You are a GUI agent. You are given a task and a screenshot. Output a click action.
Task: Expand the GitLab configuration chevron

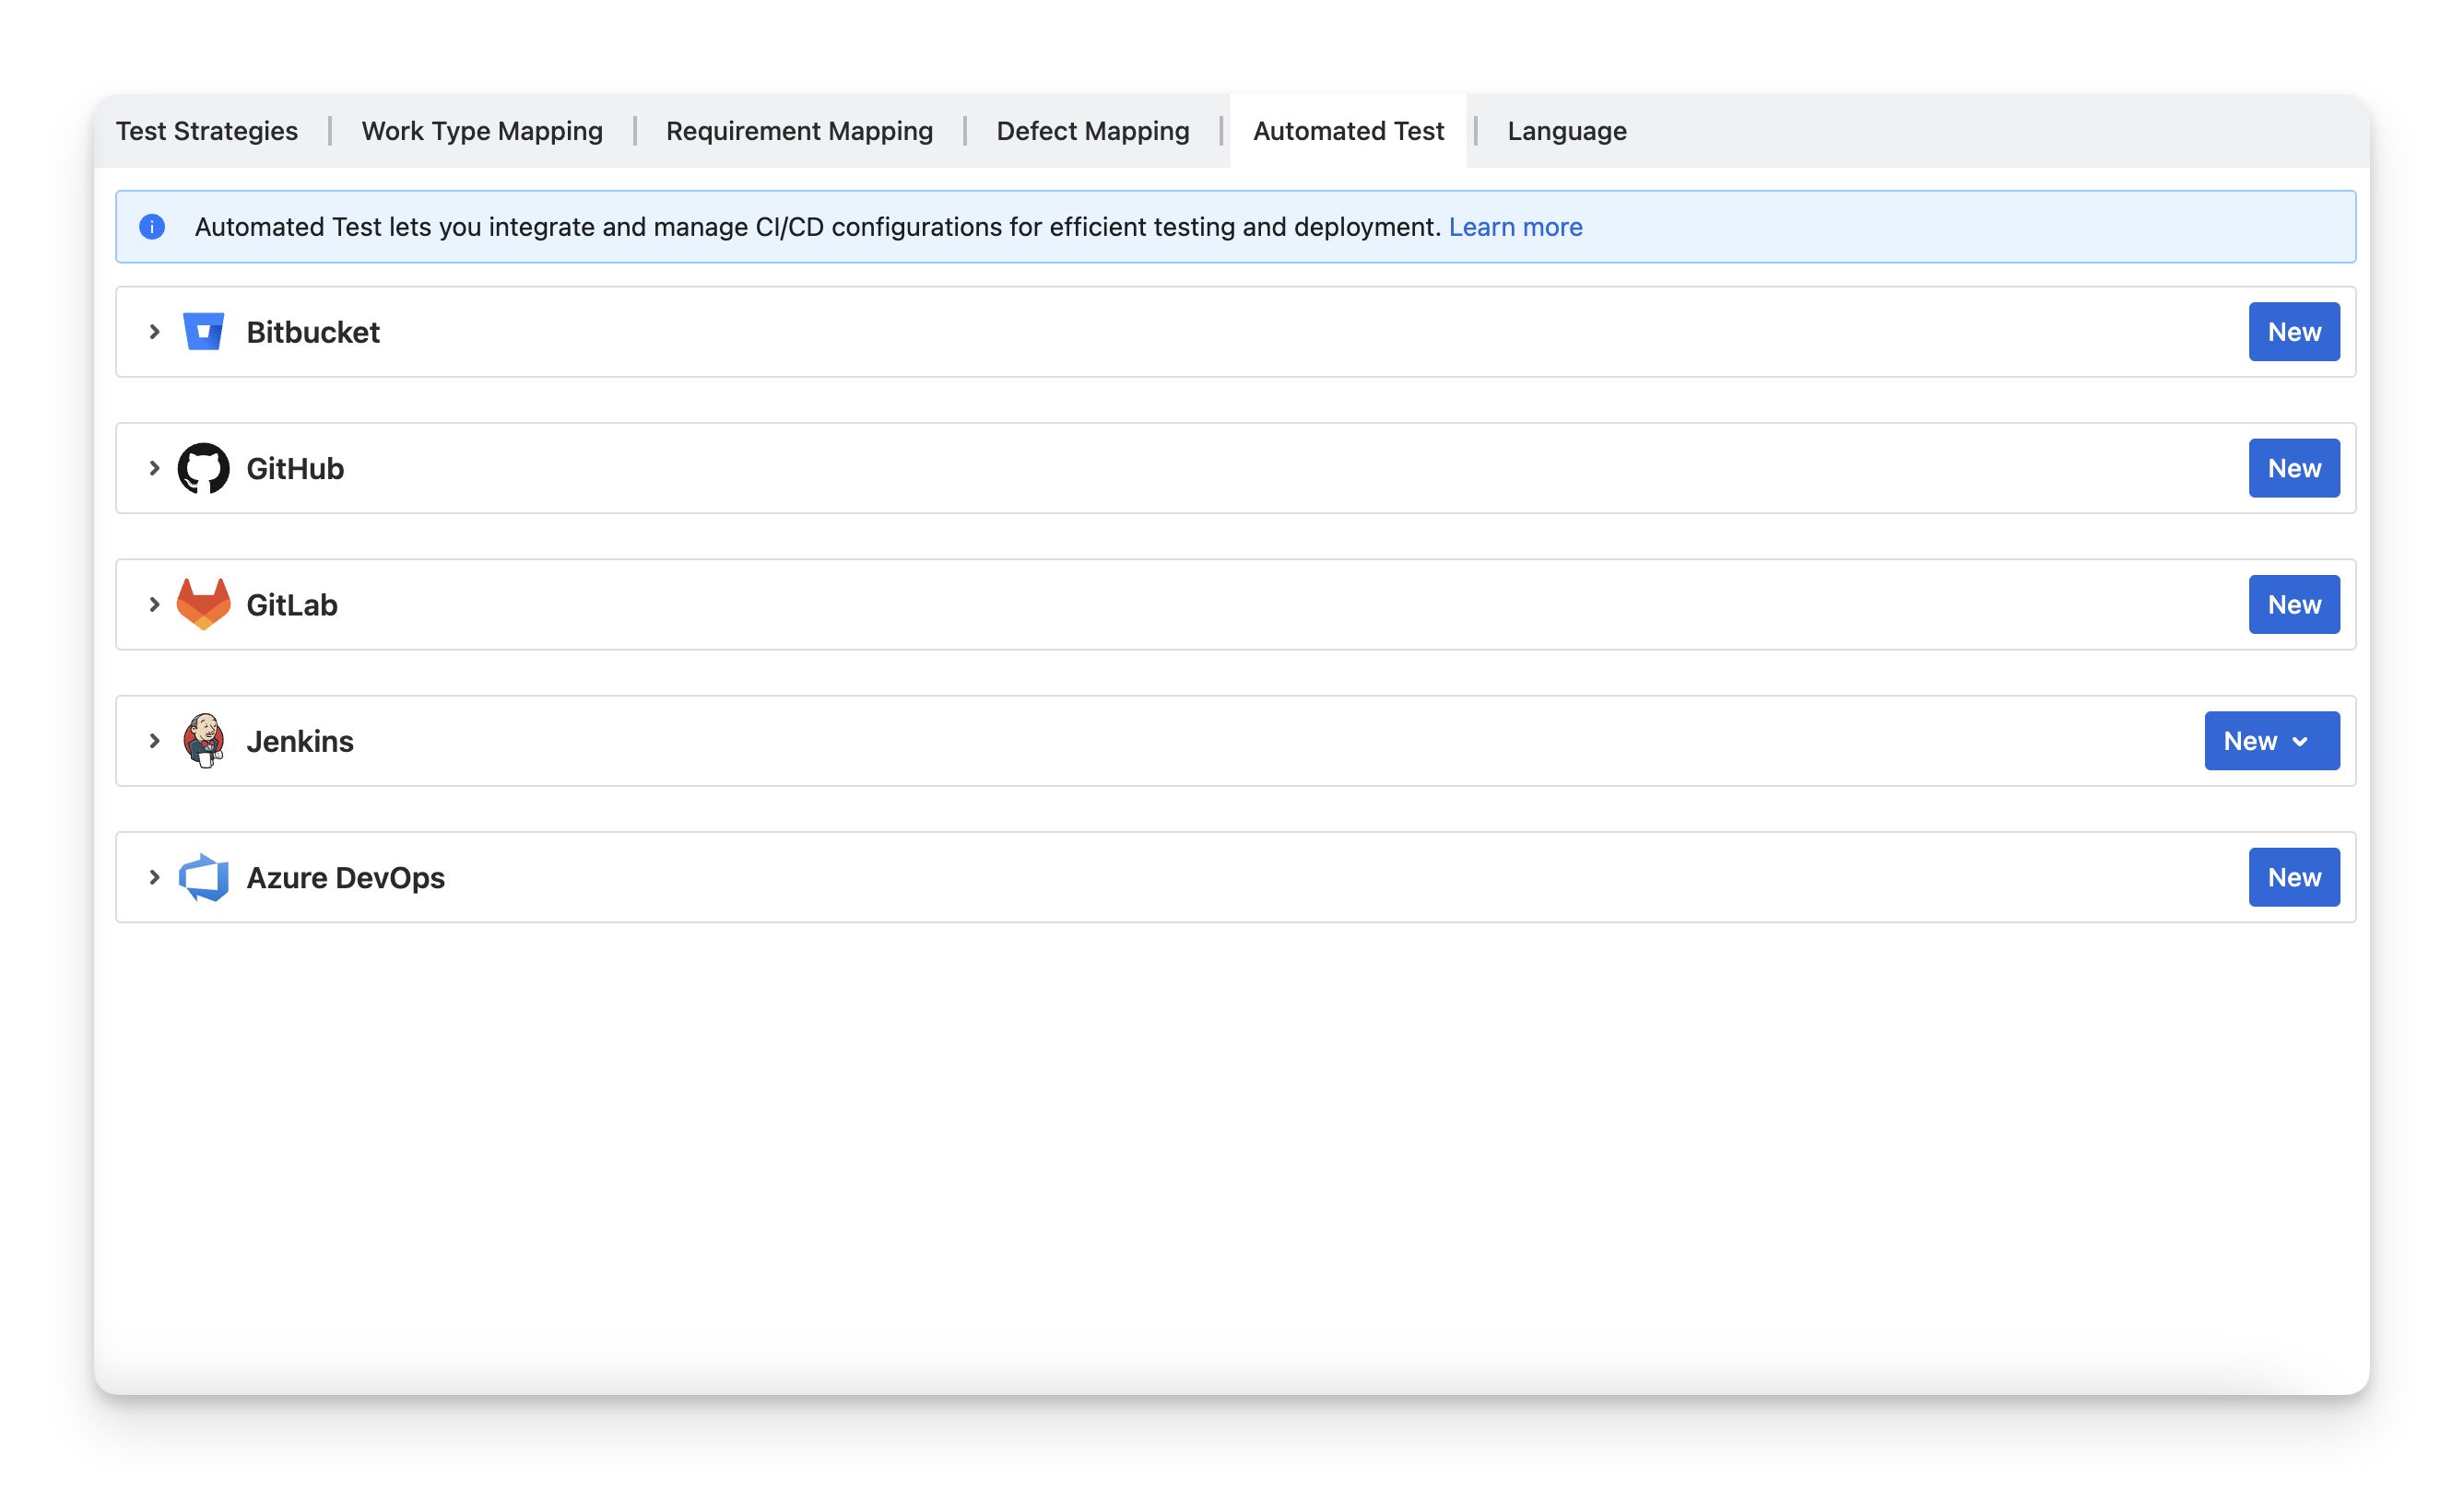click(x=154, y=604)
